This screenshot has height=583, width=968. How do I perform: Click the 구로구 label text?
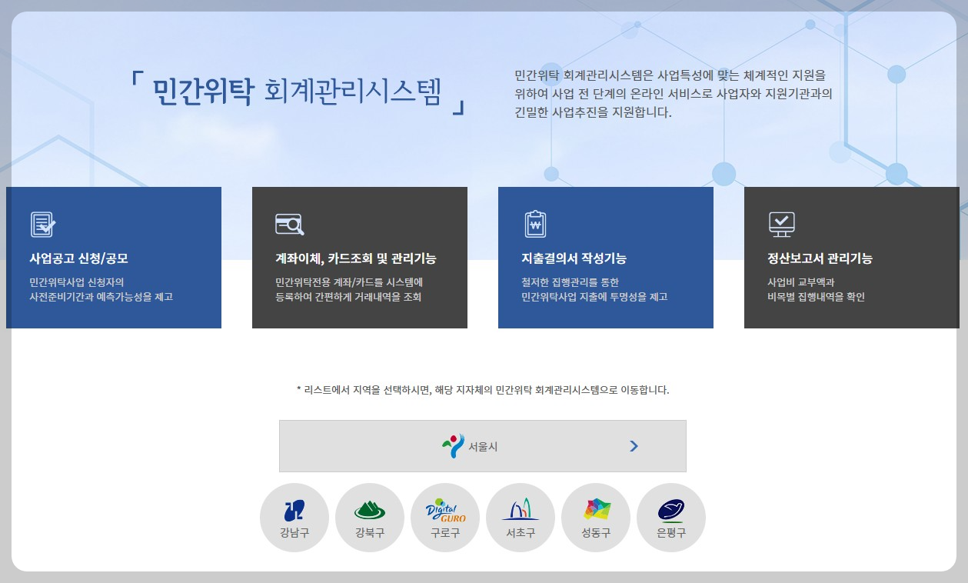click(444, 530)
